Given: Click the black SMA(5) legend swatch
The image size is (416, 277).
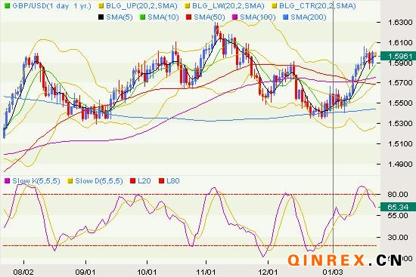Looking at the screenshot, I should pos(101,17).
